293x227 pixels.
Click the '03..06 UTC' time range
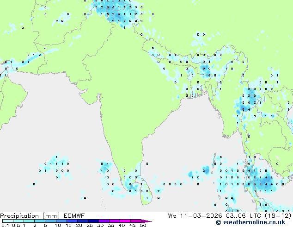[244, 216]
